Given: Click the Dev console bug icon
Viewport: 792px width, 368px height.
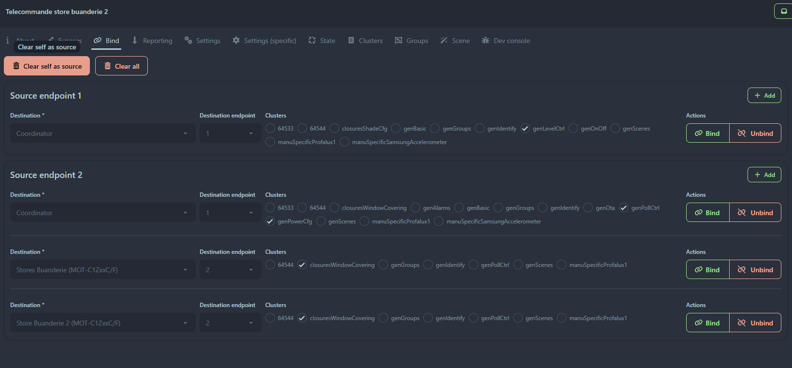Looking at the screenshot, I should pyautogui.click(x=485, y=41).
